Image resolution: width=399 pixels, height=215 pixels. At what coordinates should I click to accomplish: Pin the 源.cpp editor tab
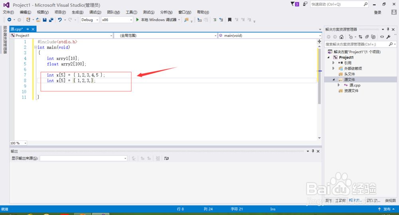click(x=28, y=29)
